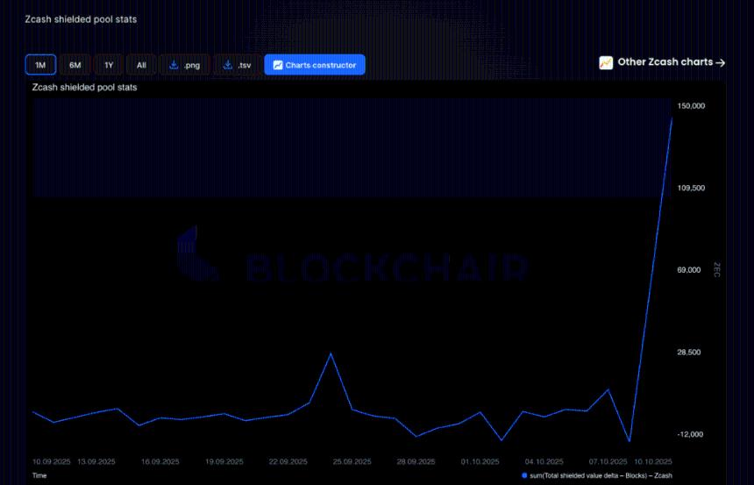Click the chart spike near 24.09.2025
This screenshot has height=485, width=754.
point(331,353)
